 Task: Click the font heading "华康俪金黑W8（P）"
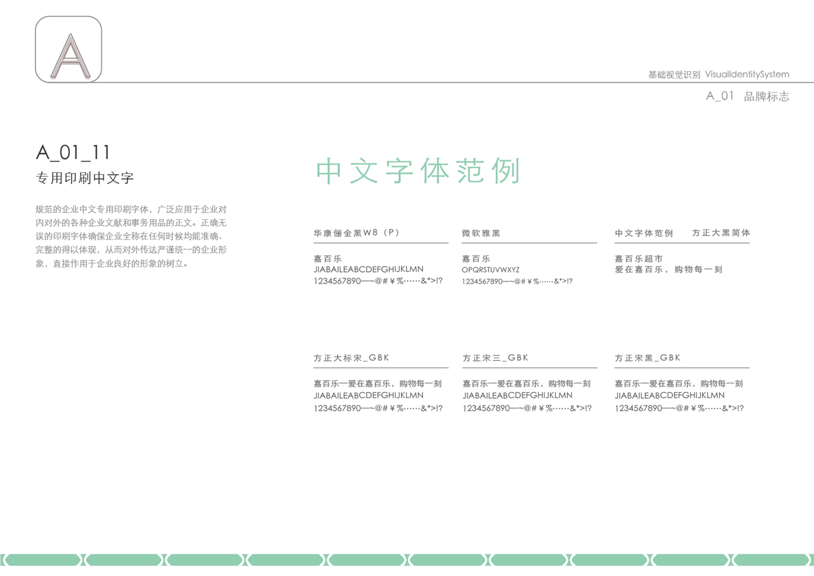click(357, 233)
